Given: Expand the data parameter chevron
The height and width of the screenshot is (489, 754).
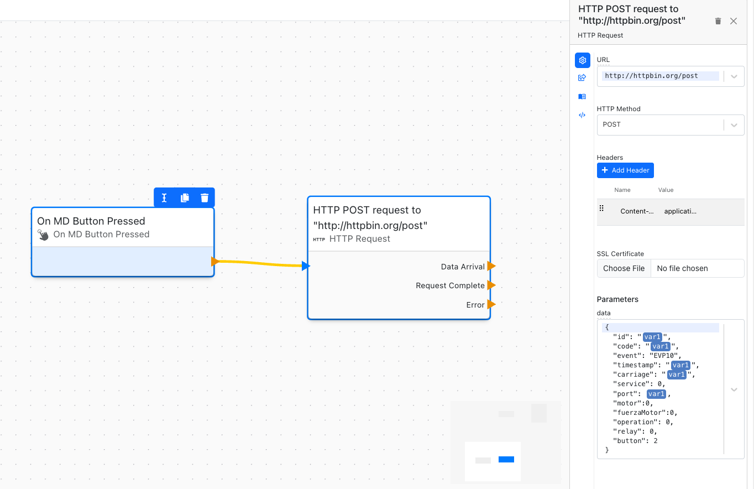Looking at the screenshot, I should (x=734, y=389).
